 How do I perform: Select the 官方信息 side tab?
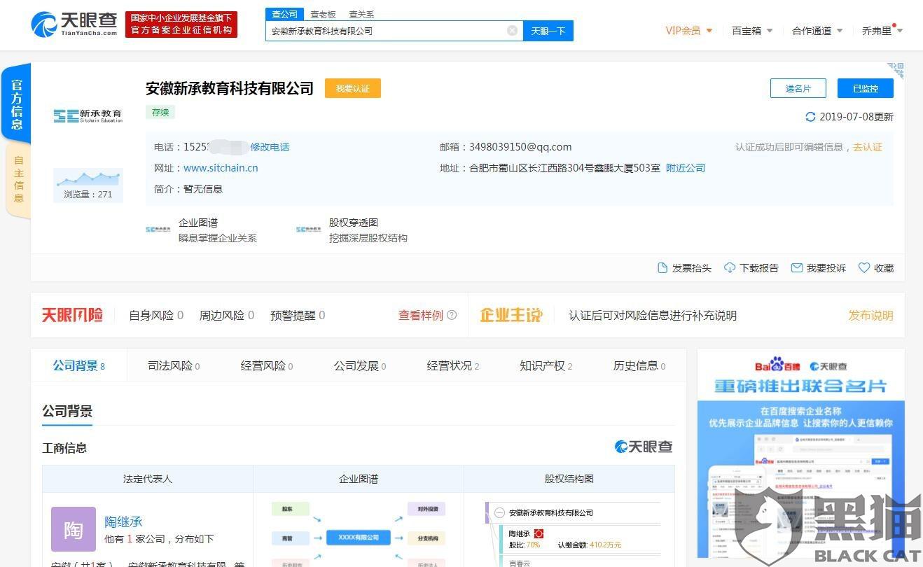click(17, 104)
